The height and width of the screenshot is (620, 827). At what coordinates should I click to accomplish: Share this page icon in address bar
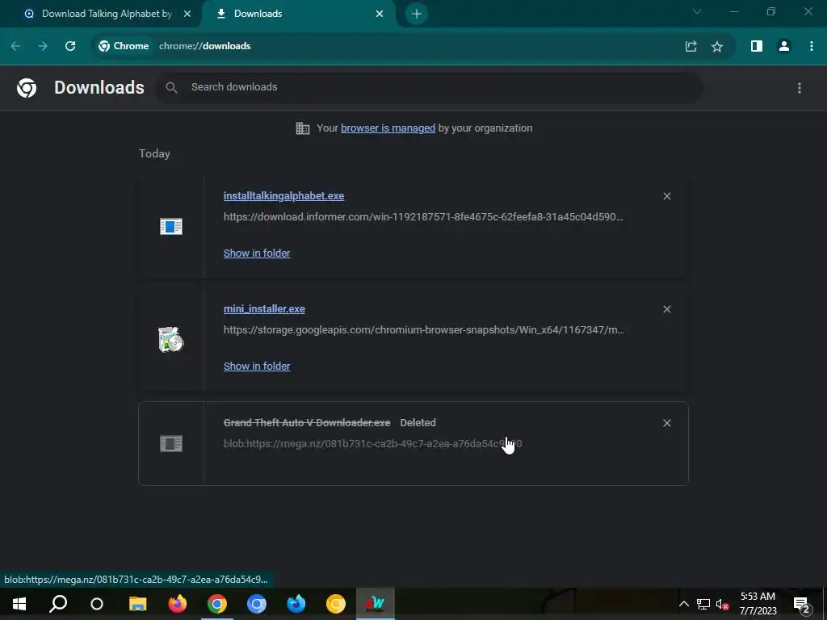pyautogui.click(x=691, y=46)
